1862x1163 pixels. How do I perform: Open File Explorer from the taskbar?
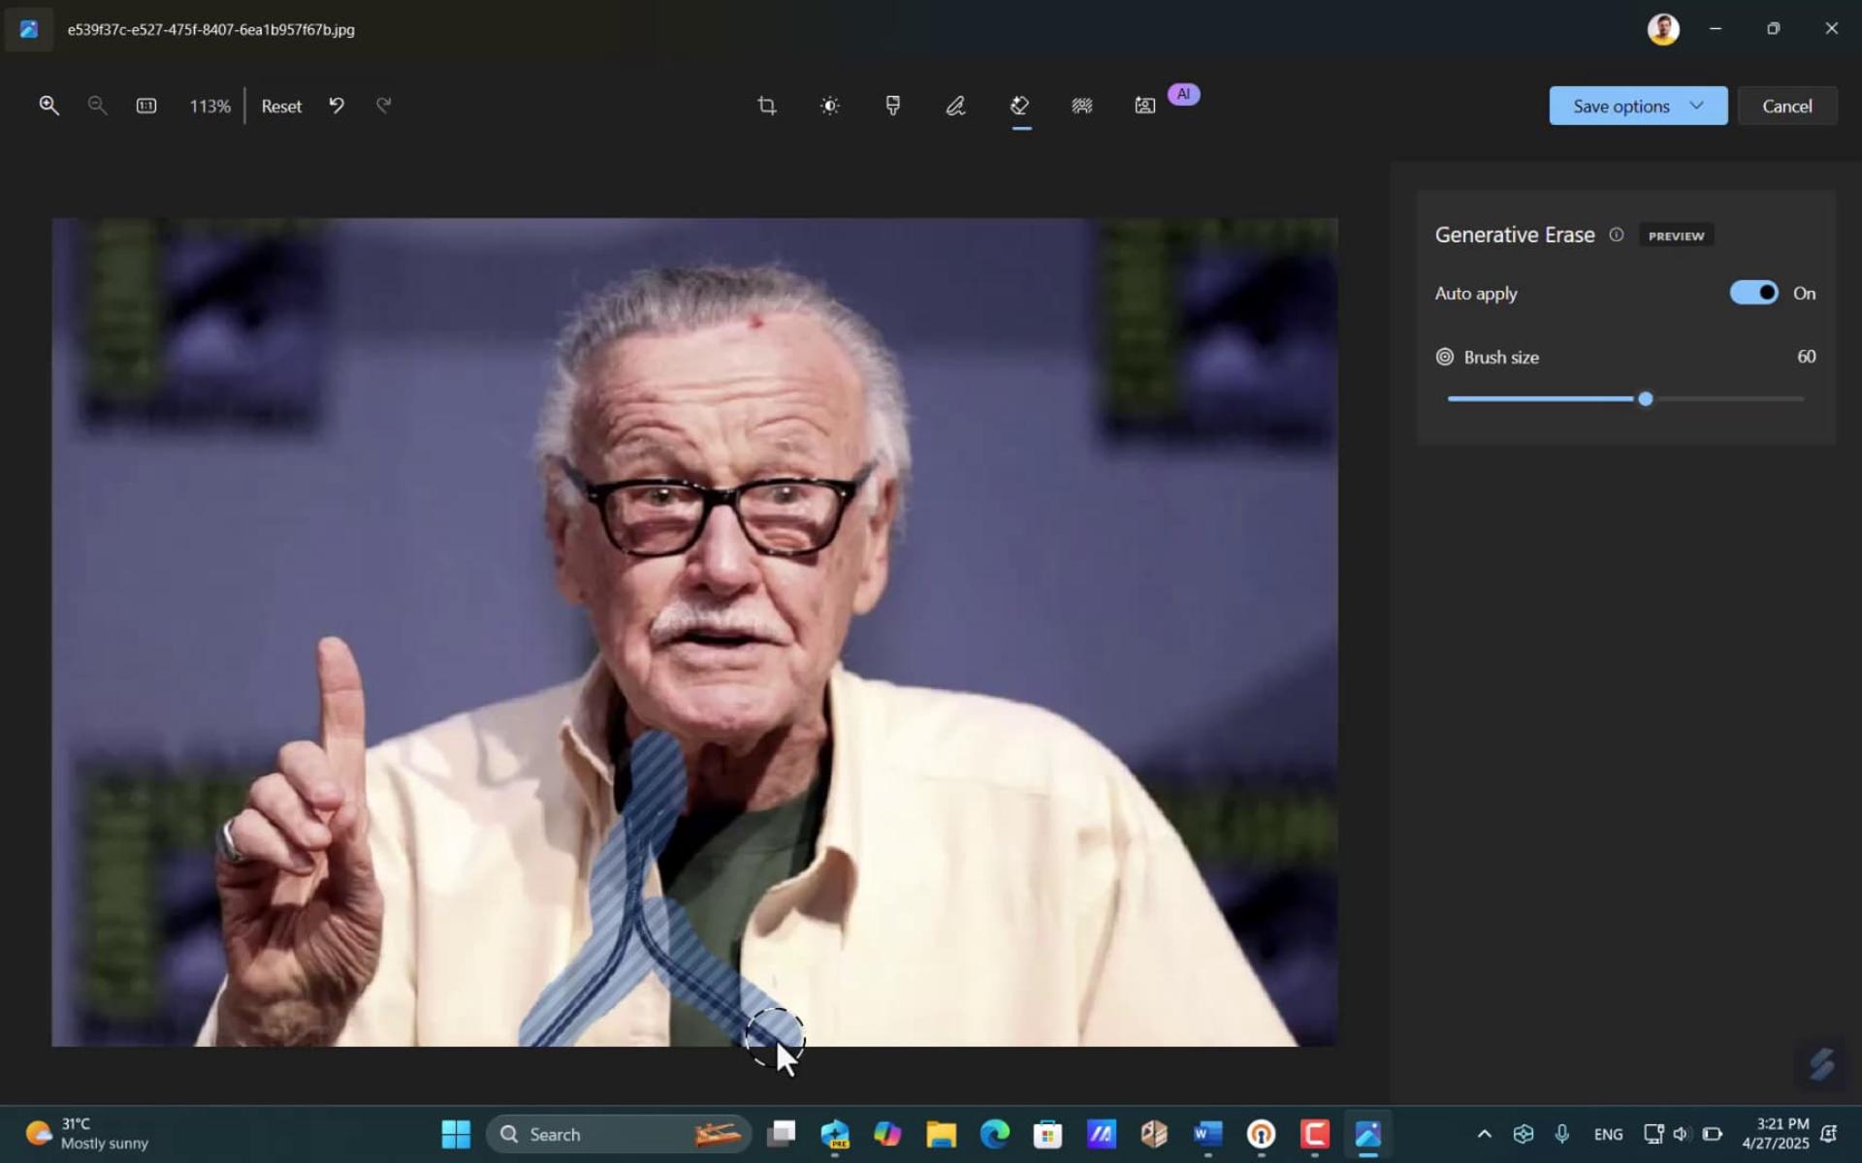tap(941, 1134)
